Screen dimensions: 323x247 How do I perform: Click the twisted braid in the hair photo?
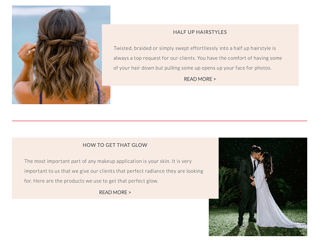(61, 39)
